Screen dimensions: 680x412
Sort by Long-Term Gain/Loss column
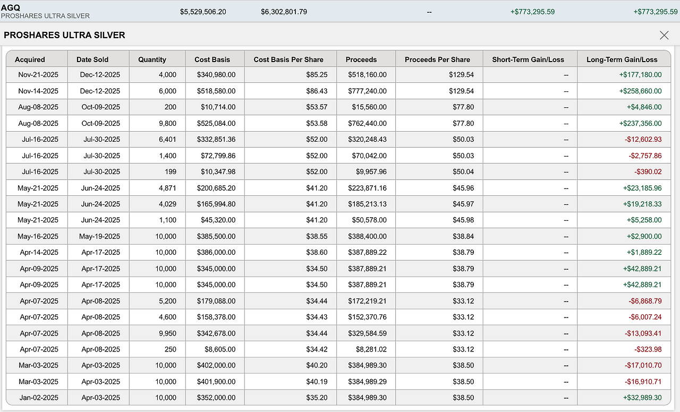623,59
